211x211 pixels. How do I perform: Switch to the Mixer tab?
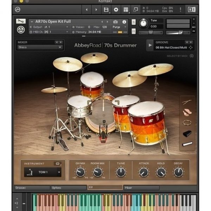click(142, 188)
